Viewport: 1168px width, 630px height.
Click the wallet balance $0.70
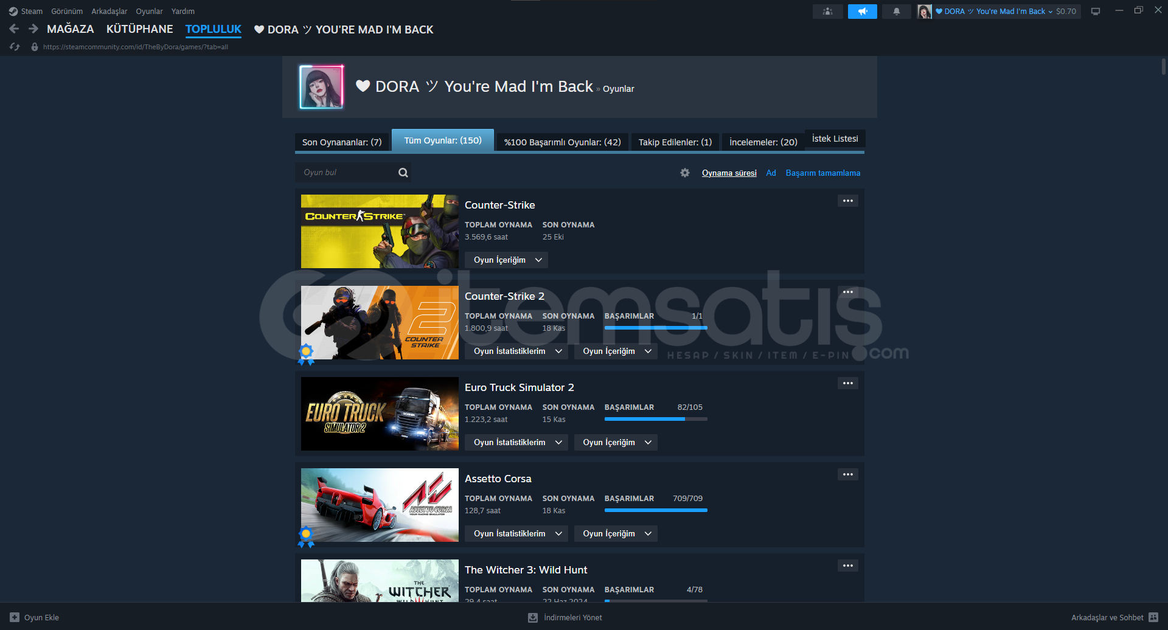coord(1066,12)
